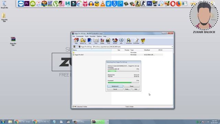Open the Favorites menu
Screen dimensions: 220x124
(x=92, y=37)
